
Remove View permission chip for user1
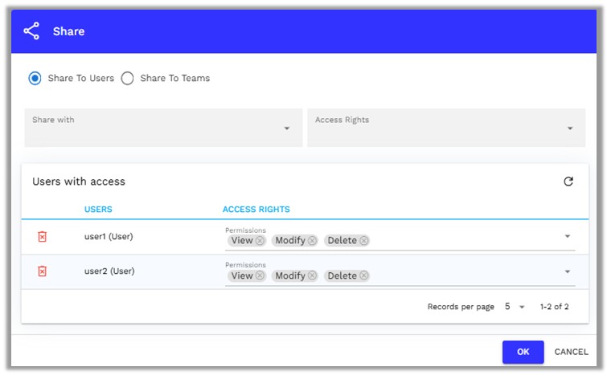260,241
